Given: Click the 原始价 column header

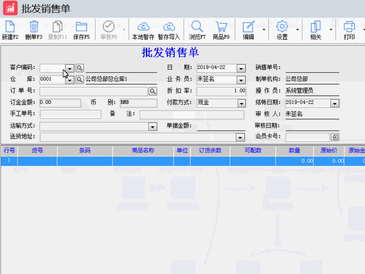Looking at the screenshot, I should [329, 151].
